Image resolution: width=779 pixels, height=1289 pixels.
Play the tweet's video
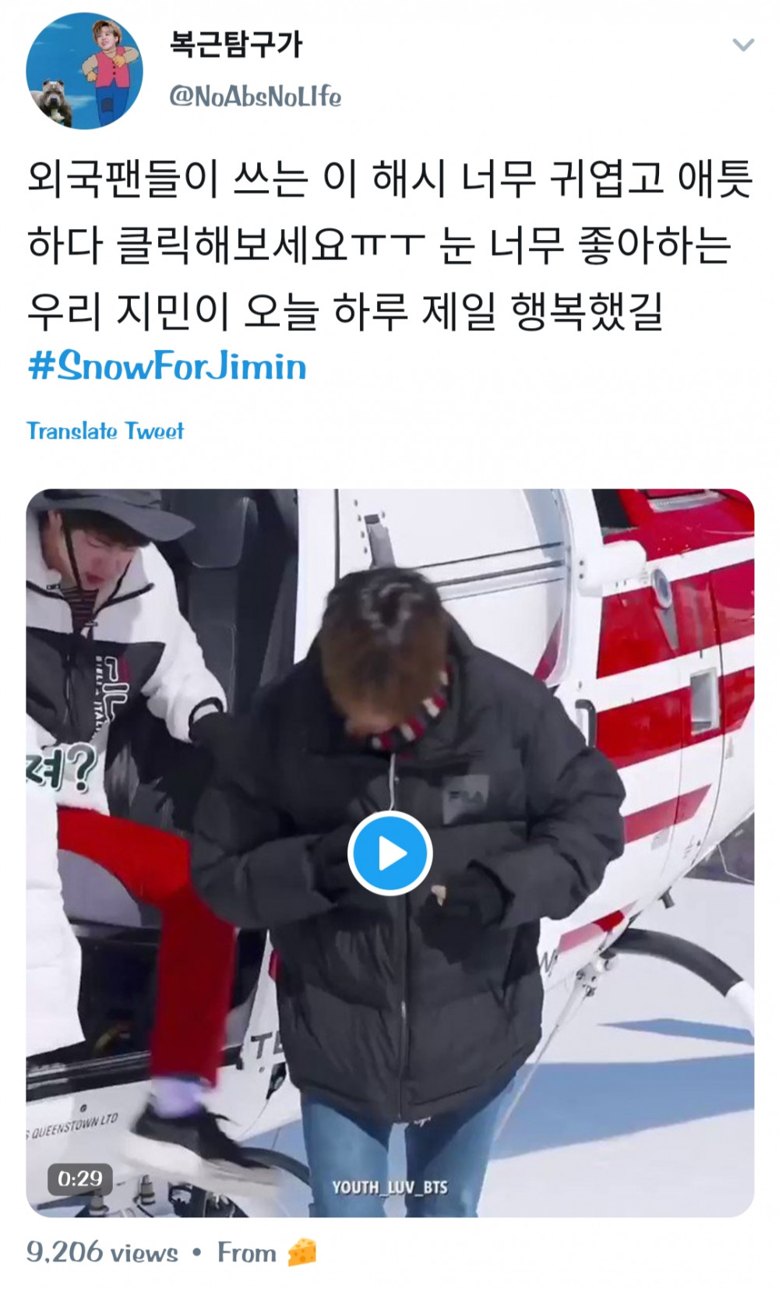click(x=389, y=853)
